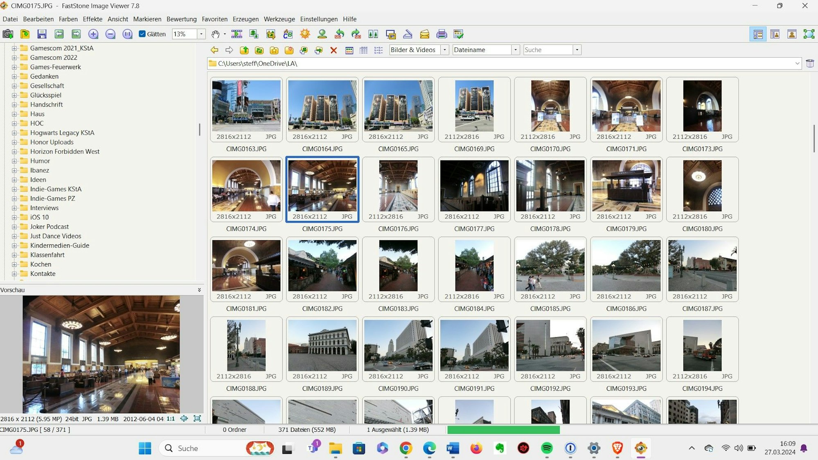The height and width of the screenshot is (460, 818).
Task: Open the Bilder & Videos filter dropdown
Action: tap(445, 50)
